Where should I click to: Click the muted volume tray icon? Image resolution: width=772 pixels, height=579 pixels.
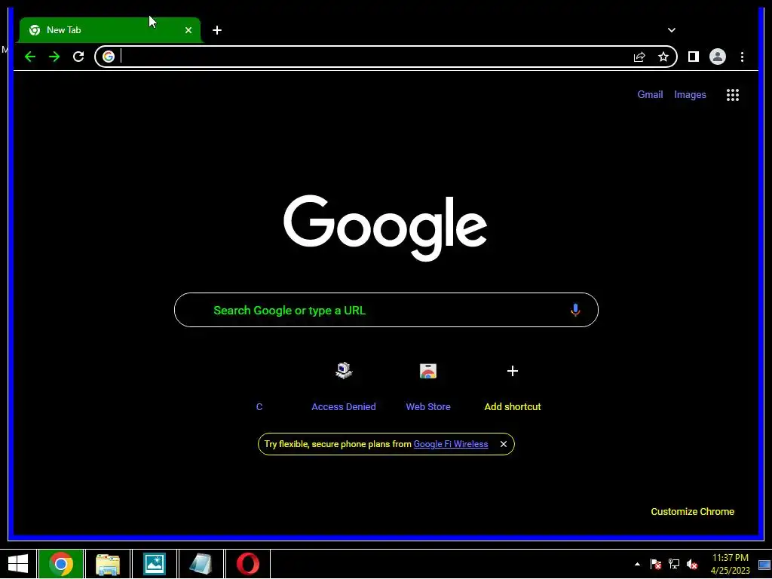692,564
